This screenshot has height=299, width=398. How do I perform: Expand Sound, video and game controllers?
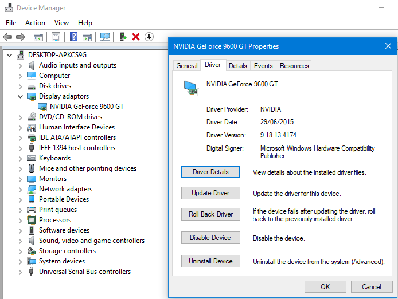20,241
